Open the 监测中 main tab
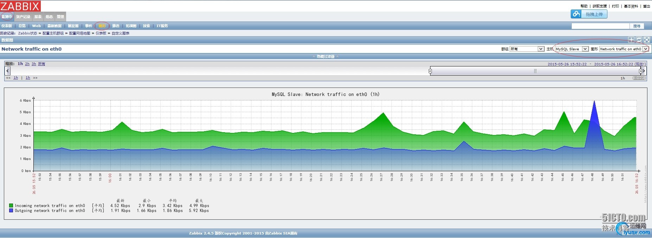 pos(7,17)
